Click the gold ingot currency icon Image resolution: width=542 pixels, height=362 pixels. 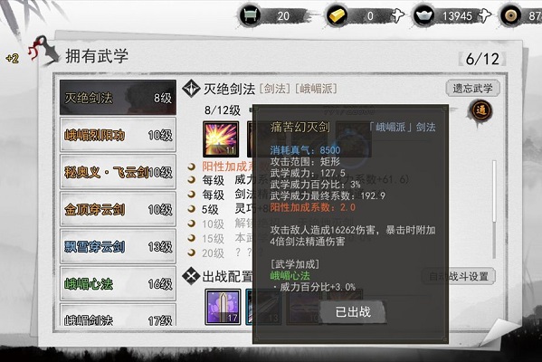338,16
